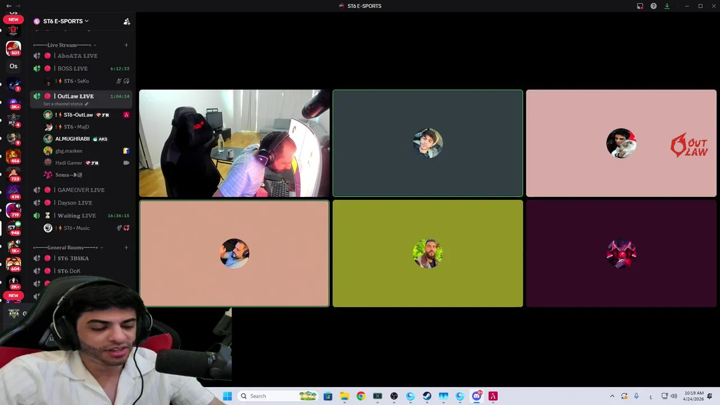720x405 pixels.
Task: Open ALMUGHRABII user in voice list
Action: click(x=85, y=139)
